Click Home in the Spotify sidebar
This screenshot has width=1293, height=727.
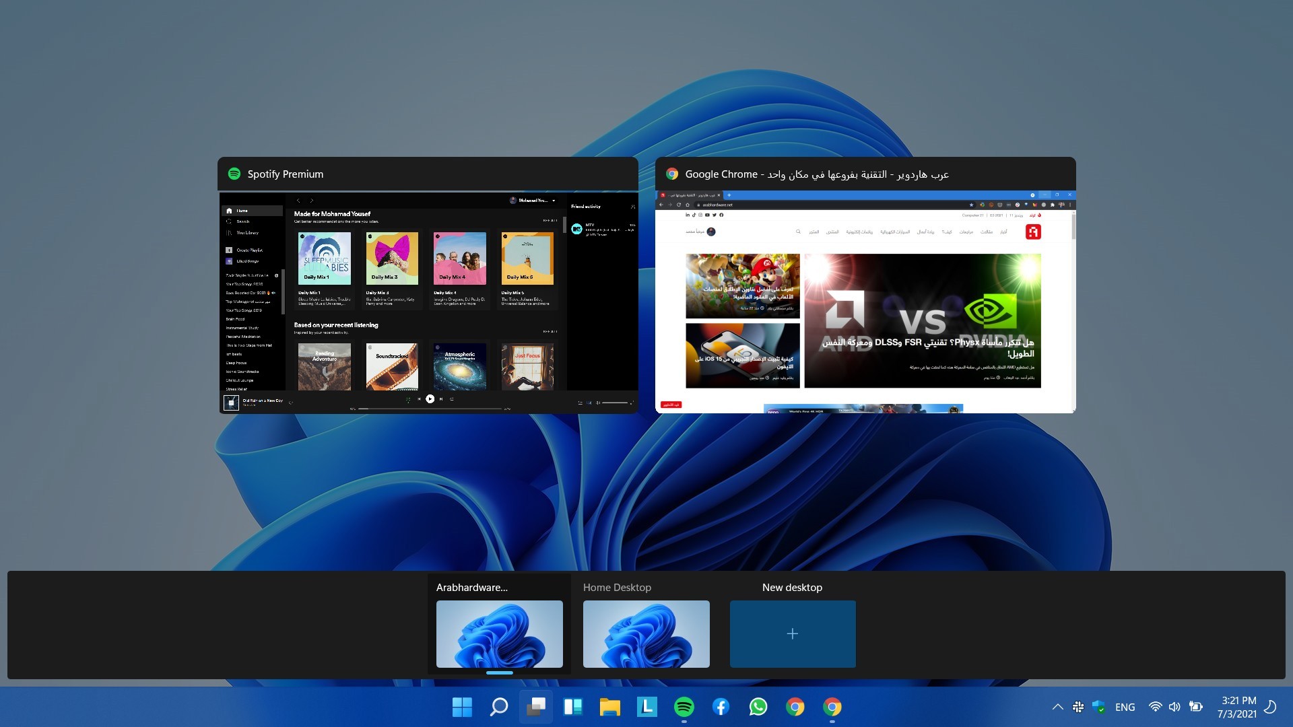click(x=252, y=211)
